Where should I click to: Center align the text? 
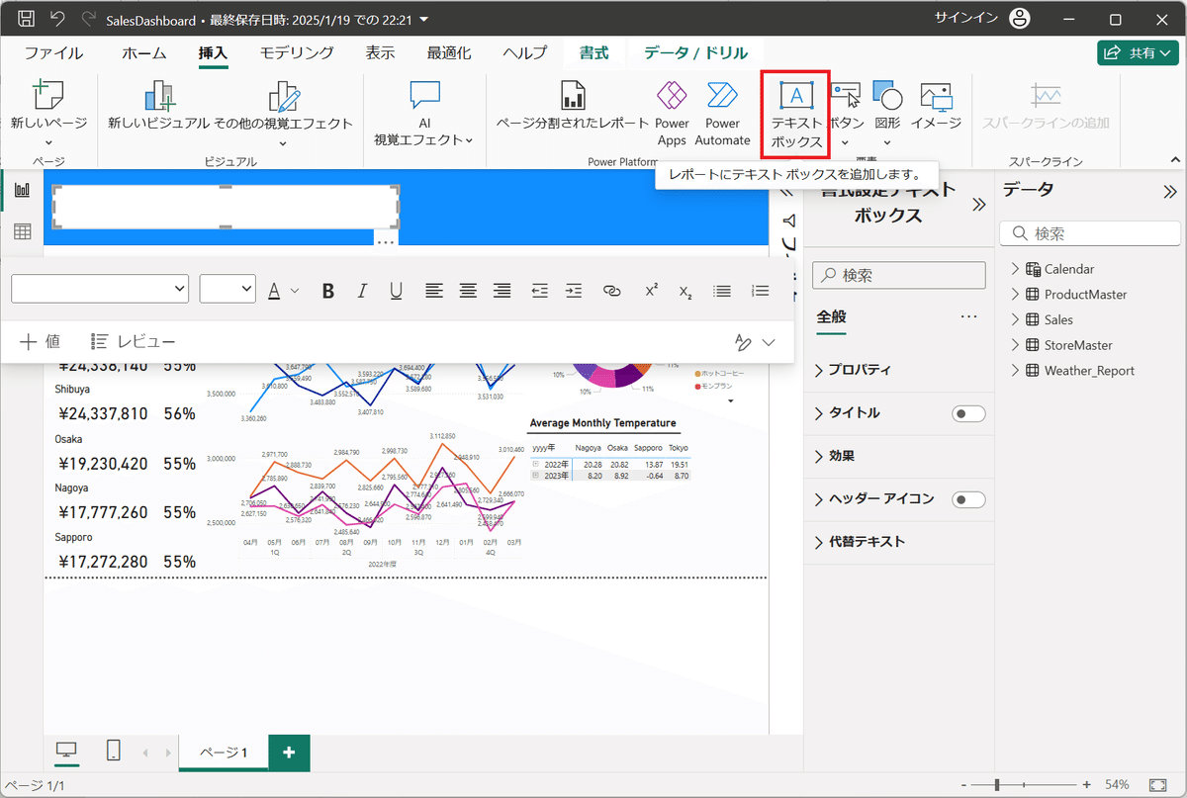tap(468, 290)
